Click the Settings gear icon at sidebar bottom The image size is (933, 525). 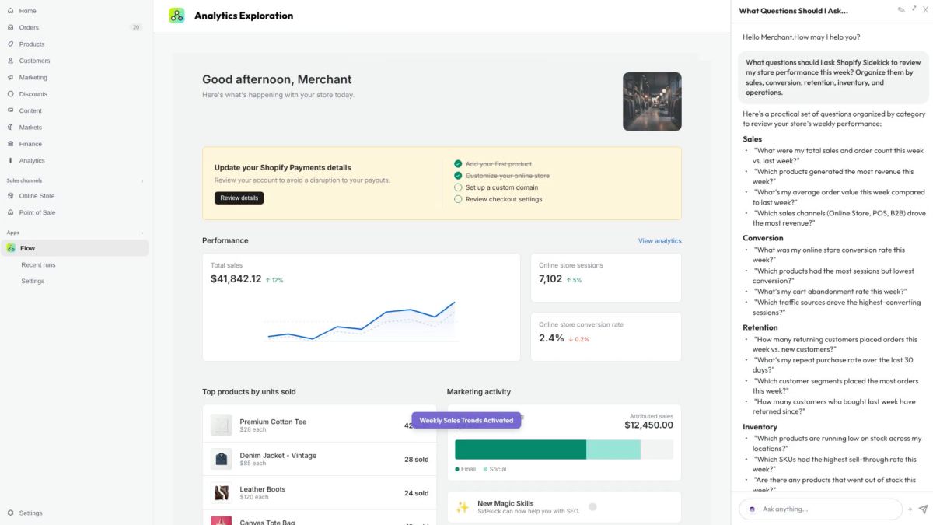click(11, 513)
